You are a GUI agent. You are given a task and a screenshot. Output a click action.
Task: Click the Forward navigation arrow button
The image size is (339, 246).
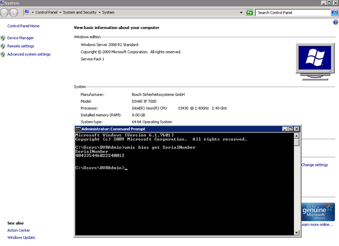[x=14, y=12]
